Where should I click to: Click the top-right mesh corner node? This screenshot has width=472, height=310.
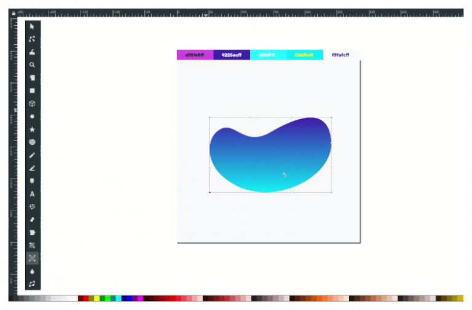point(332,117)
